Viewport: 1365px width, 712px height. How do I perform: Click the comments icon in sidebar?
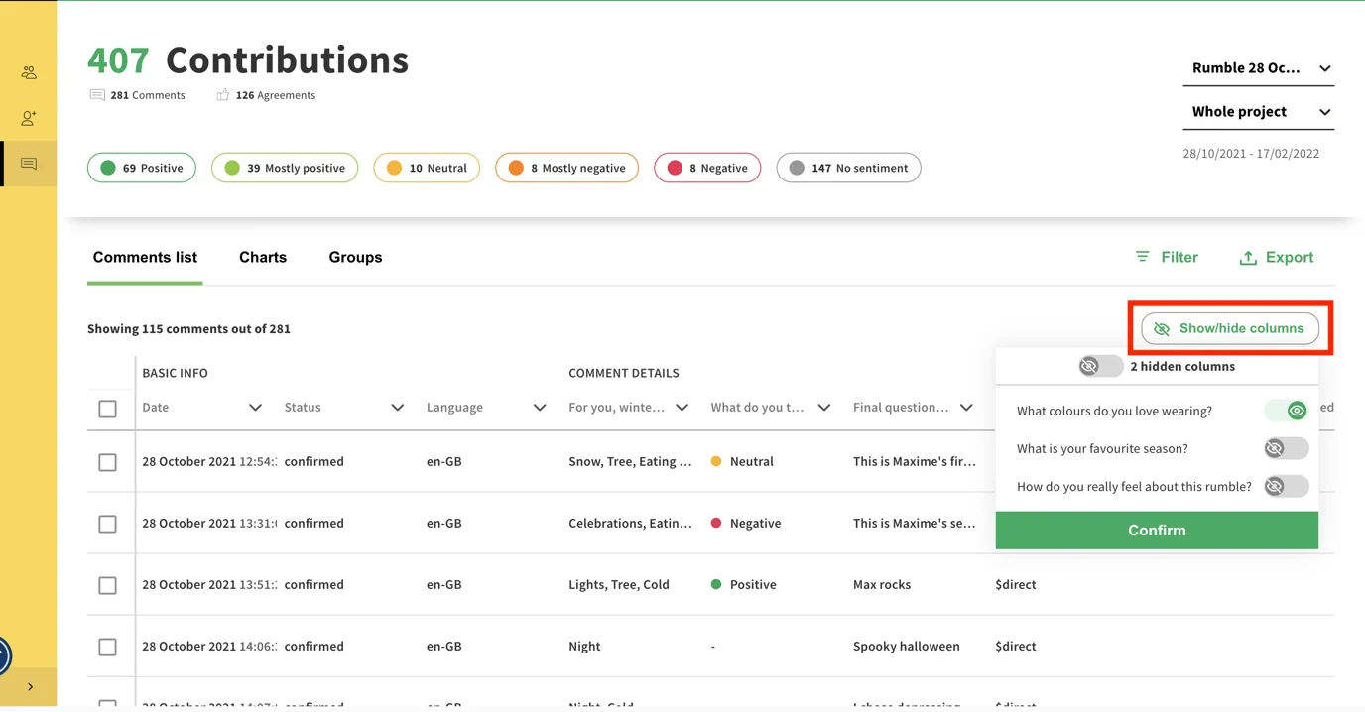click(29, 164)
